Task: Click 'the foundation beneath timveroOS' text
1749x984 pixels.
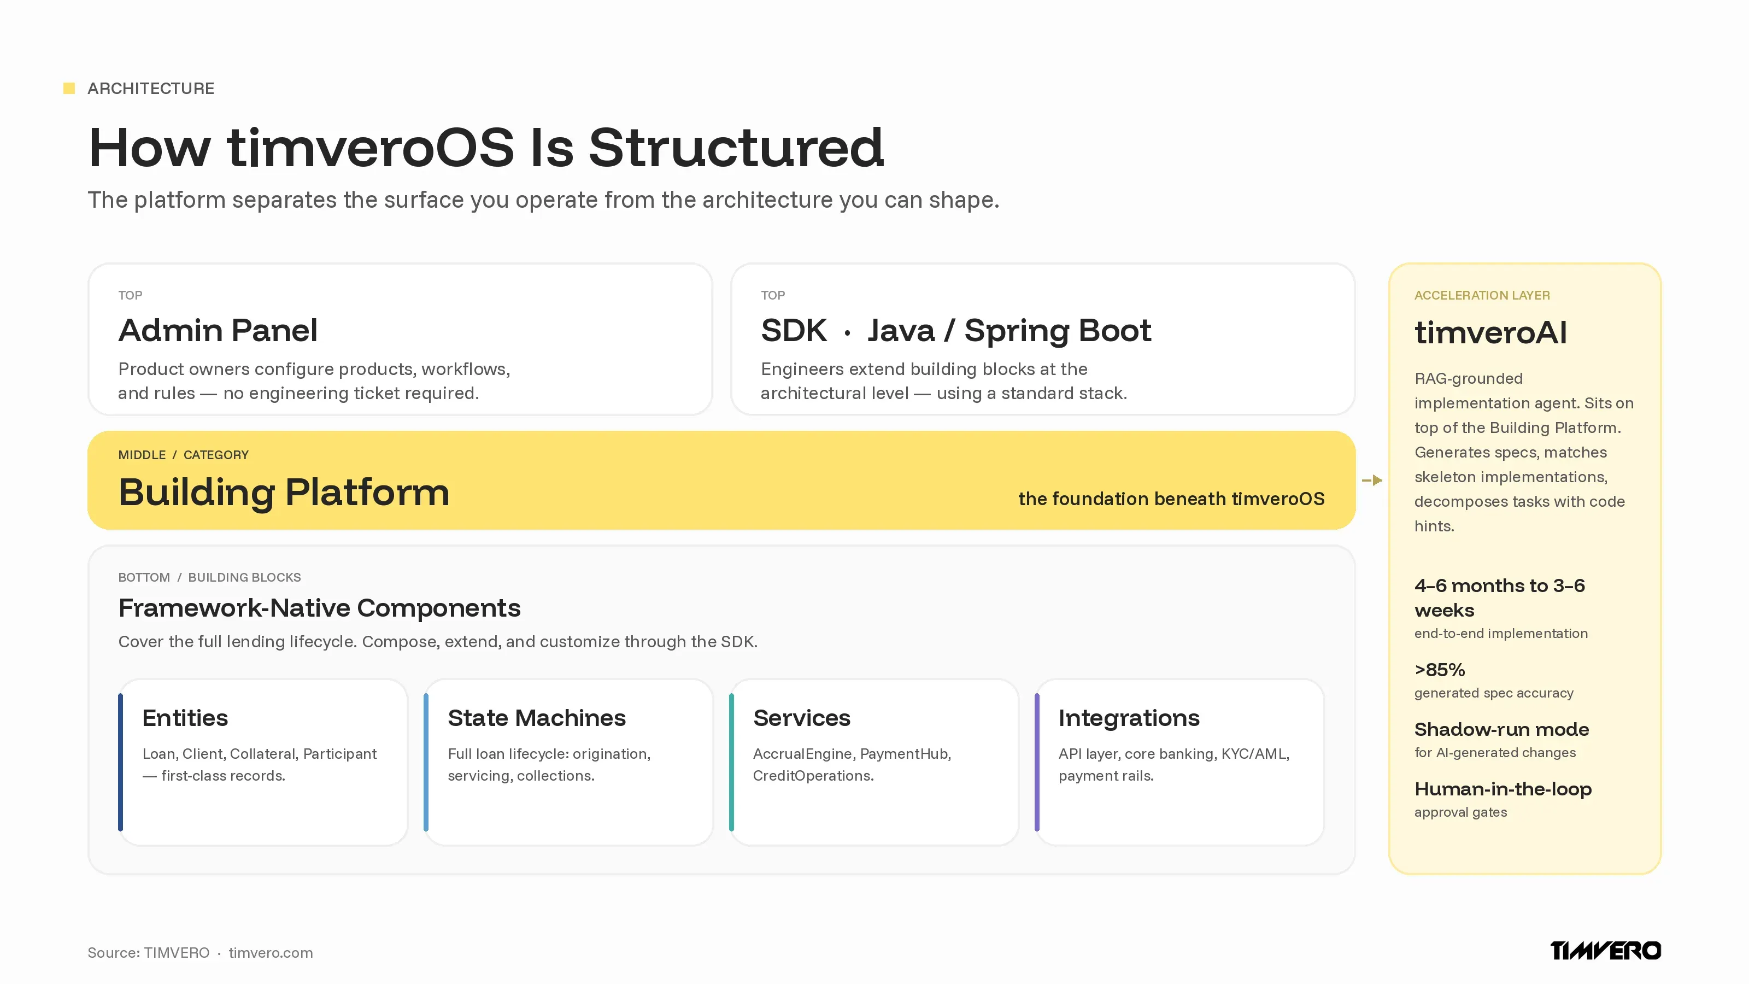Action: coord(1171,499)
